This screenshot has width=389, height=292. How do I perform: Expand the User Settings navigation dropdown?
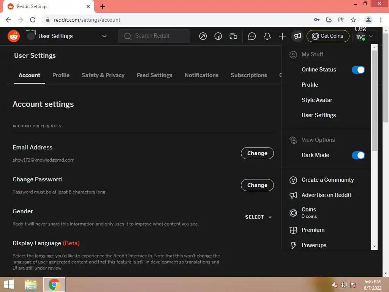104,36
